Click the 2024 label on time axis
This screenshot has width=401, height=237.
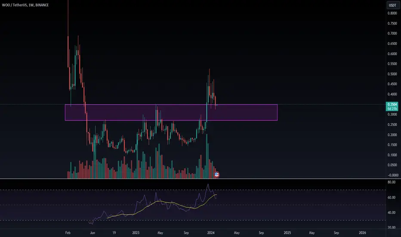tap(211, 233)
